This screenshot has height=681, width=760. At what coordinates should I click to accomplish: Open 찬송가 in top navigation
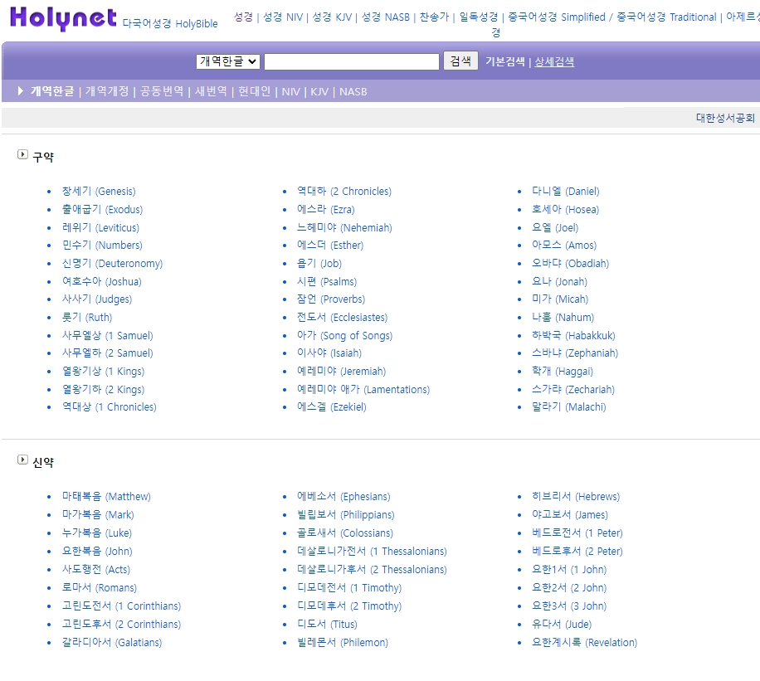point(434,17)
